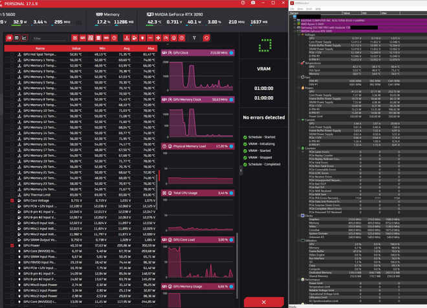Uncheck the GPU Core Voltage row checkbox
This screenshot has height=308, width=427.
pyautogui.click(x=12, y=200)
